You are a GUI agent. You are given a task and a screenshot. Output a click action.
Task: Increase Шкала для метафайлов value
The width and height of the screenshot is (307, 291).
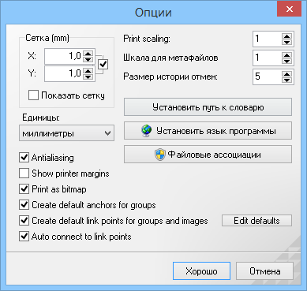click(286, 55)
